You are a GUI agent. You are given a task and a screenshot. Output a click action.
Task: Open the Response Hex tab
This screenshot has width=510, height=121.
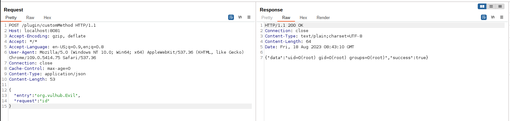click(303, 18)
